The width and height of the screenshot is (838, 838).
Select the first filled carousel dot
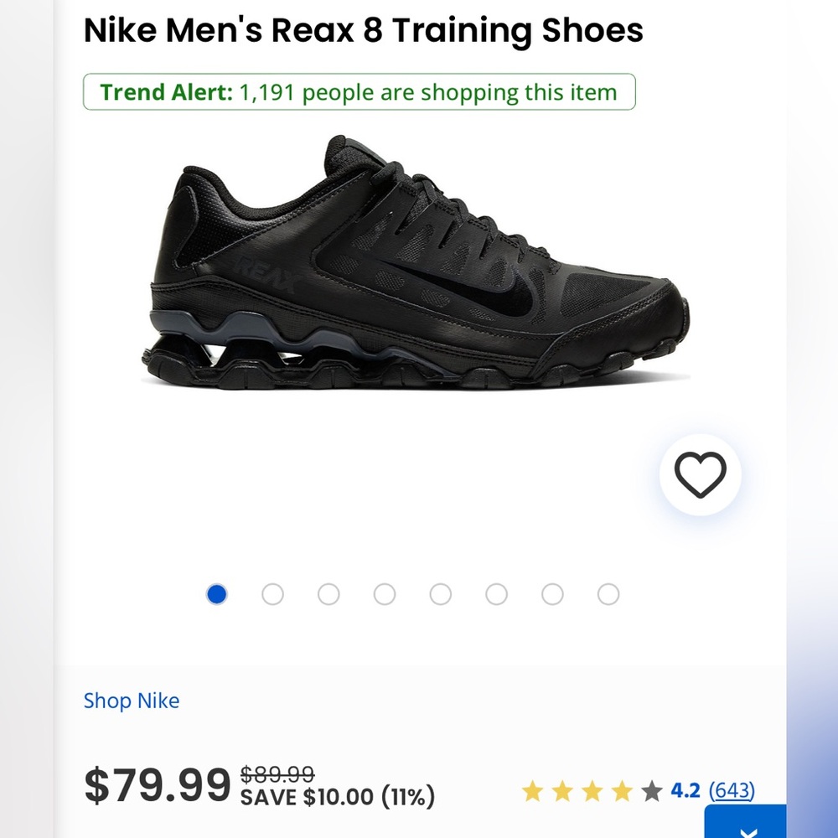[x=217, y=594]
